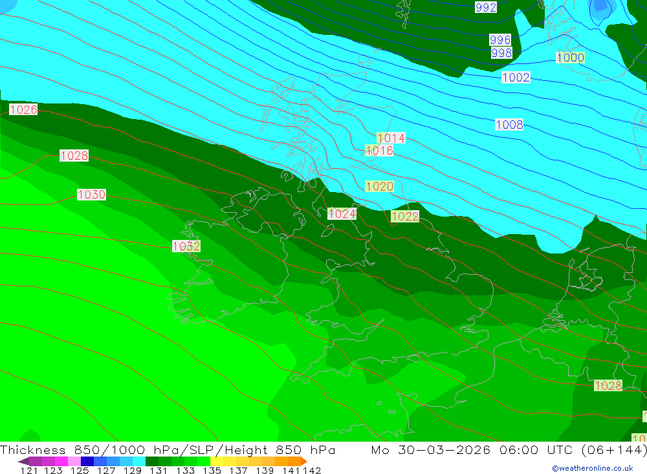Image resolution: width=647 pixels, height=474 pixels.
Task: Click the cyan legend swatch above 130
Action: tap(139, 461)
